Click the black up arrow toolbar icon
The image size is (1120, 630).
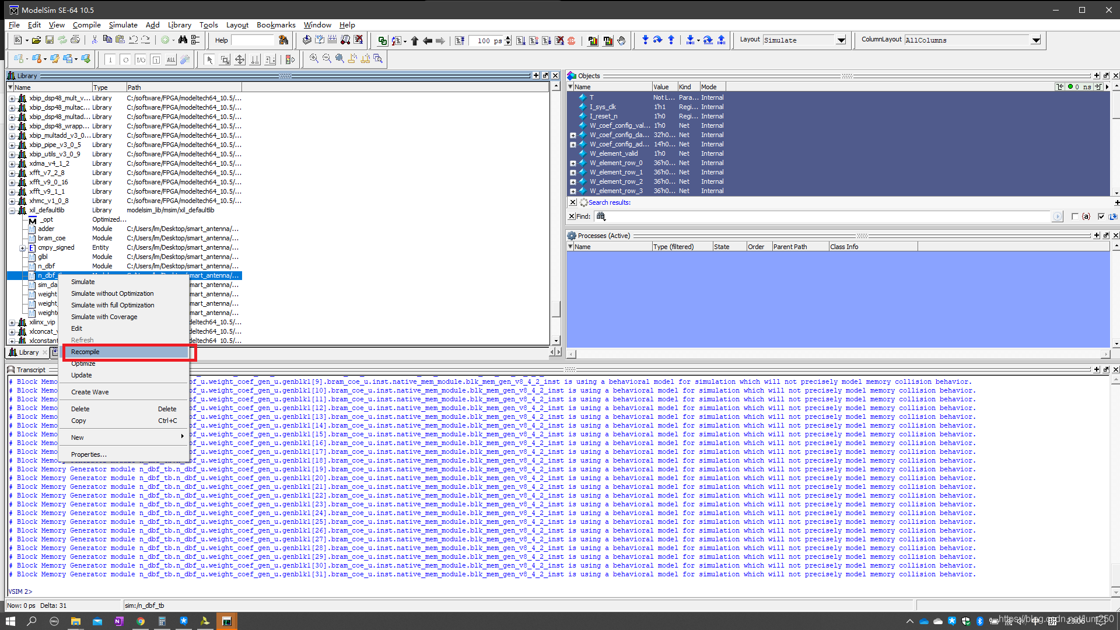click(414, 40)
